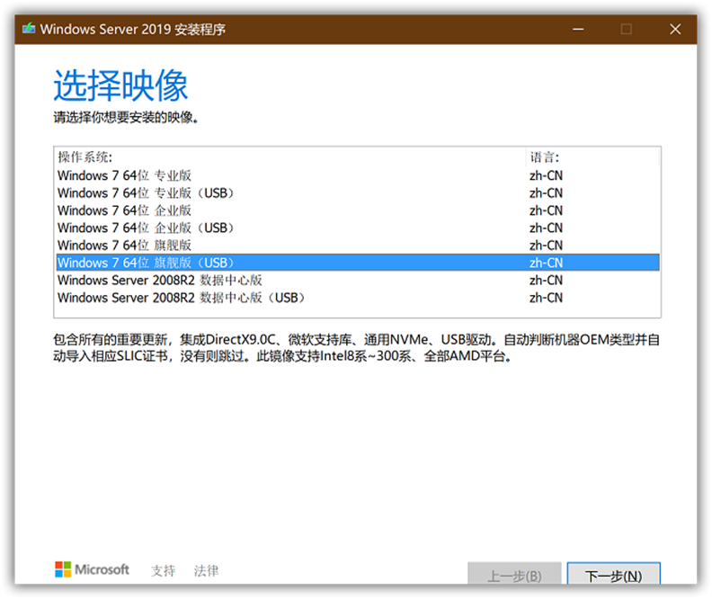Image resolution: width=712 pixels, height=599 pixels.
Task: Close the Windows Server 2019 setup window
Action: 675,30
